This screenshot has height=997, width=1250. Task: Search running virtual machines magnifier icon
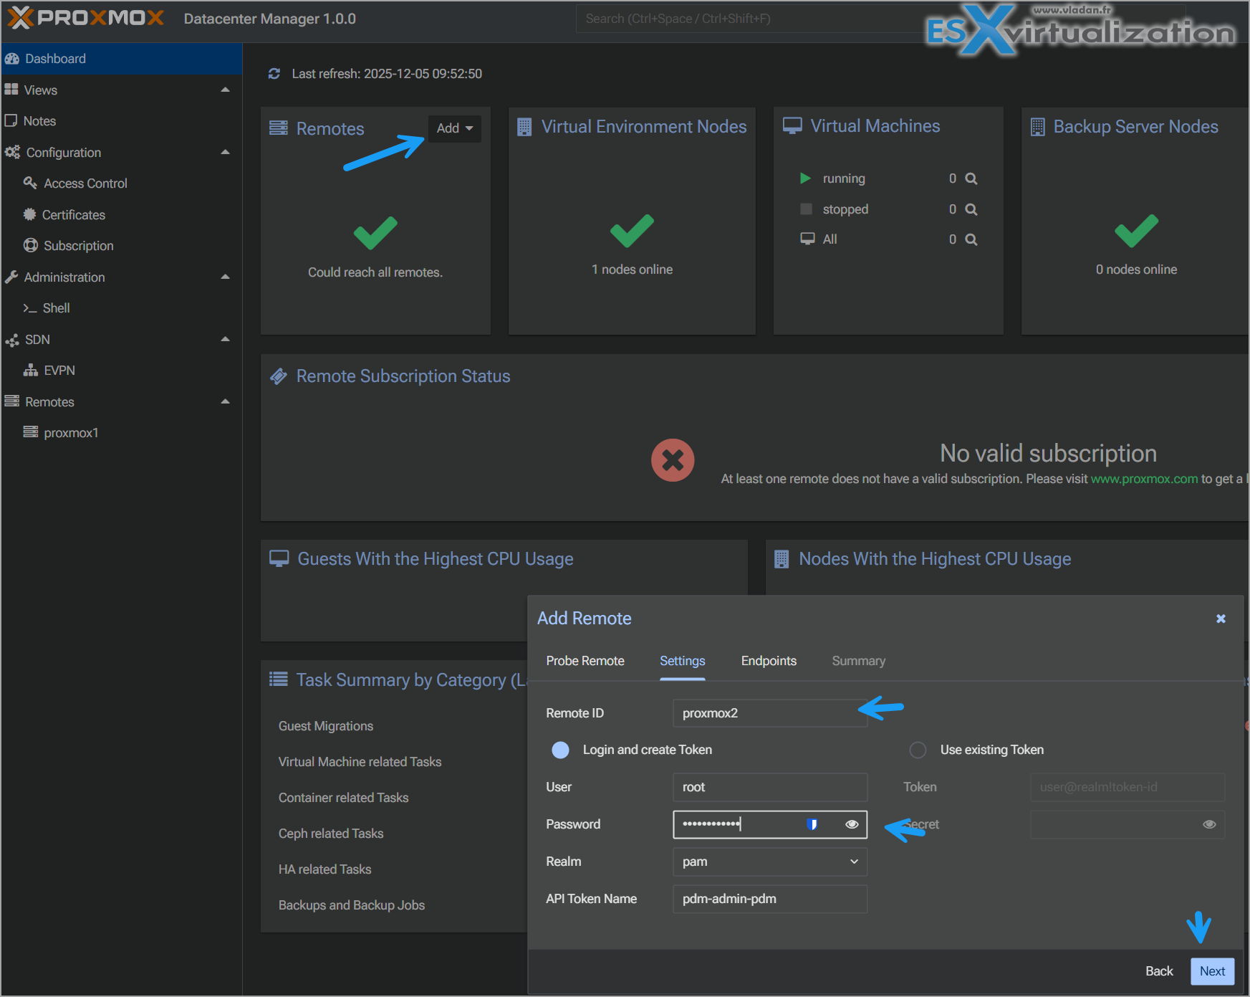[x=971, y=178]
